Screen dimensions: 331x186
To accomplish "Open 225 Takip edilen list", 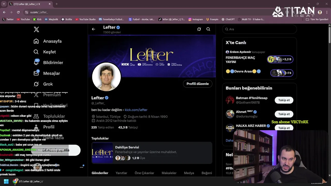I will 103,127.
